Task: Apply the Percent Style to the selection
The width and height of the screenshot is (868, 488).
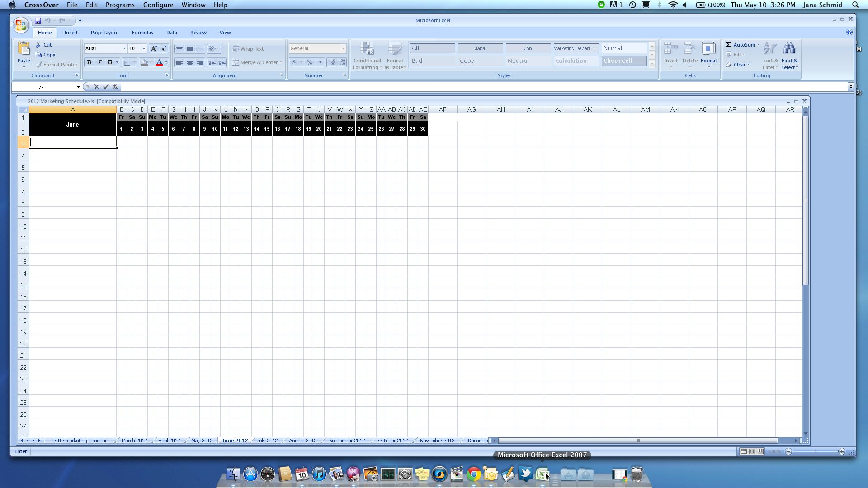Action: pyautogui.click(x=309, y=62)
